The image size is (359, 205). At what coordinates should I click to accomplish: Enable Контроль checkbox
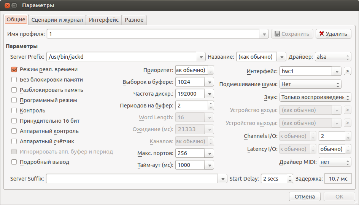tap(14, 111)
